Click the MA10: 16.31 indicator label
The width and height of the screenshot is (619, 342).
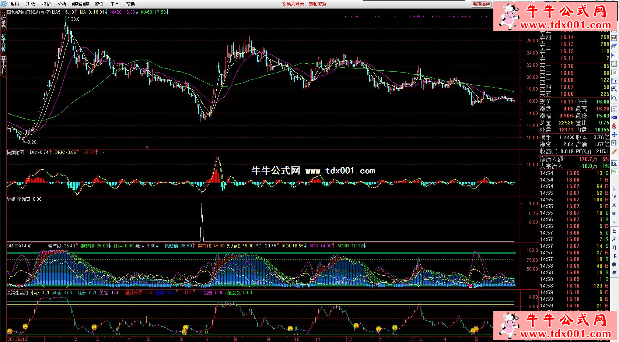(94, 12)
